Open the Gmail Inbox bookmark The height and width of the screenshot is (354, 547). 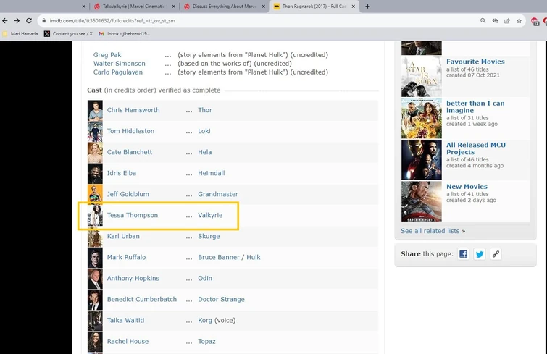pyautogui.click(x=124, y=34)
